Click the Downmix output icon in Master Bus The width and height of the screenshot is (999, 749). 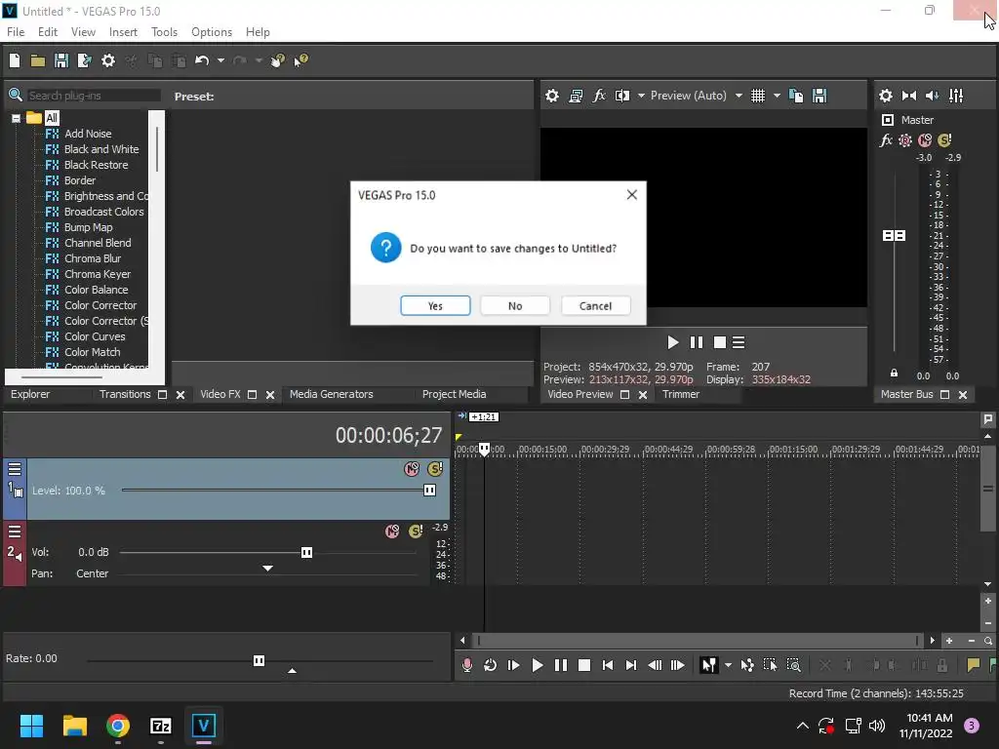point(909,96)
